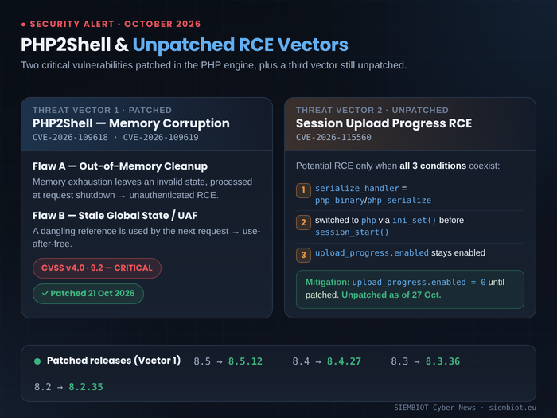Click the CVSS v4.0 9.2 CRITICAL badge
The height and width of the screenshot is (418, 557).
(x=97, y=268)
